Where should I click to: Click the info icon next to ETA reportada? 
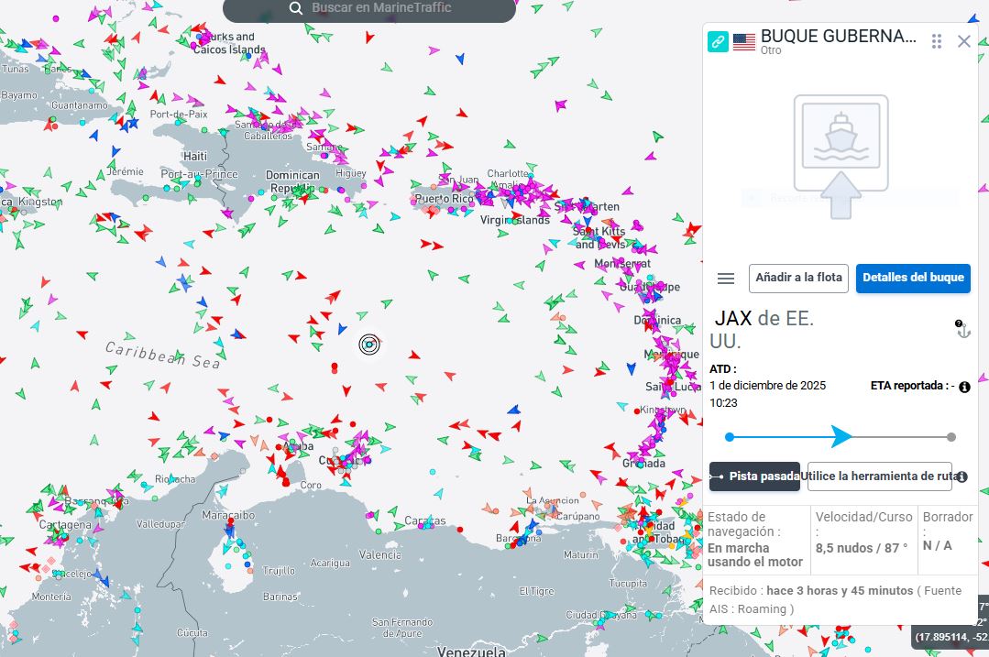(964, 387)
